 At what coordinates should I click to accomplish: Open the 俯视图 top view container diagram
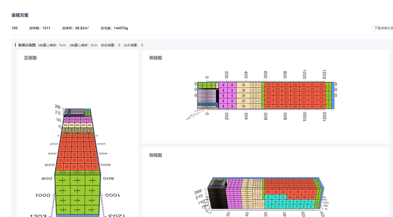click(262, 95)
